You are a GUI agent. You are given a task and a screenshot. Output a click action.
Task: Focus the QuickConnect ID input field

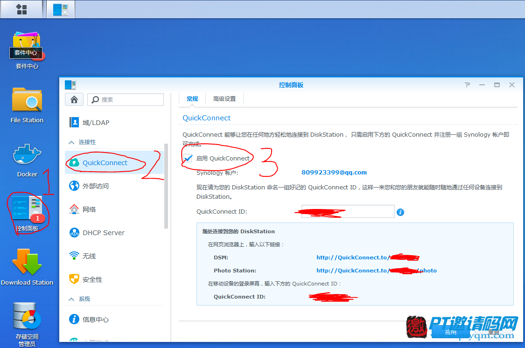tap(348, 211)
